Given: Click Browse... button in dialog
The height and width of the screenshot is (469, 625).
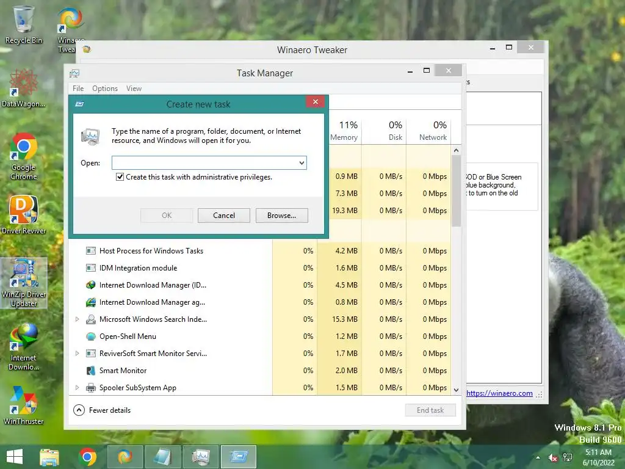Looking at the screenshot, I should [x=282, y=216].
